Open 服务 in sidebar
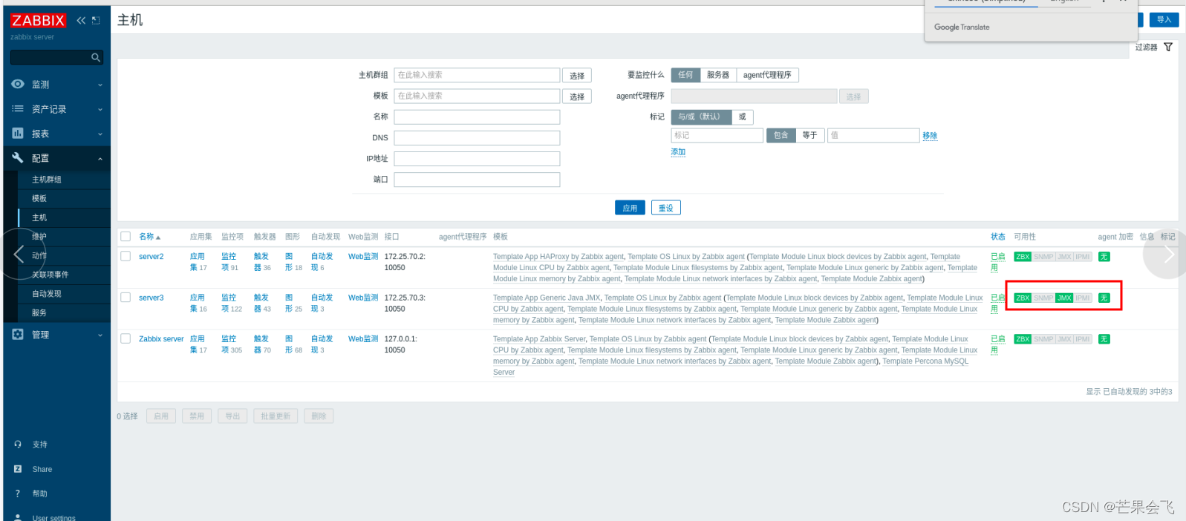The height and width of the screenshot is (521, 1186). coord(39,312)
